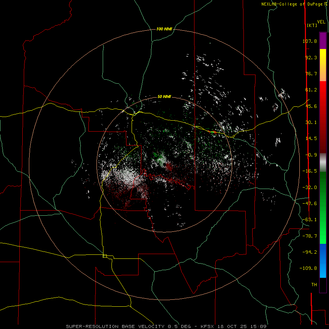Image resolution: width=329 pixels, height=329 pixels.
Task: Click the 14.5 velocity scale value
Action: [x=311, y=139]
